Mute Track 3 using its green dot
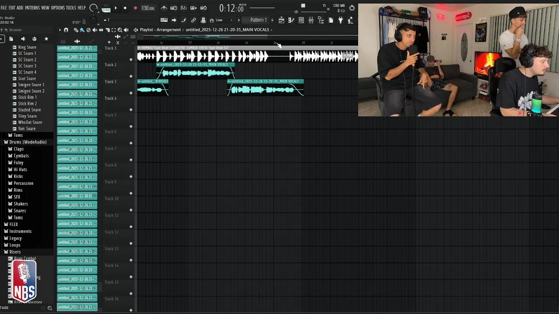 point(131,93)
